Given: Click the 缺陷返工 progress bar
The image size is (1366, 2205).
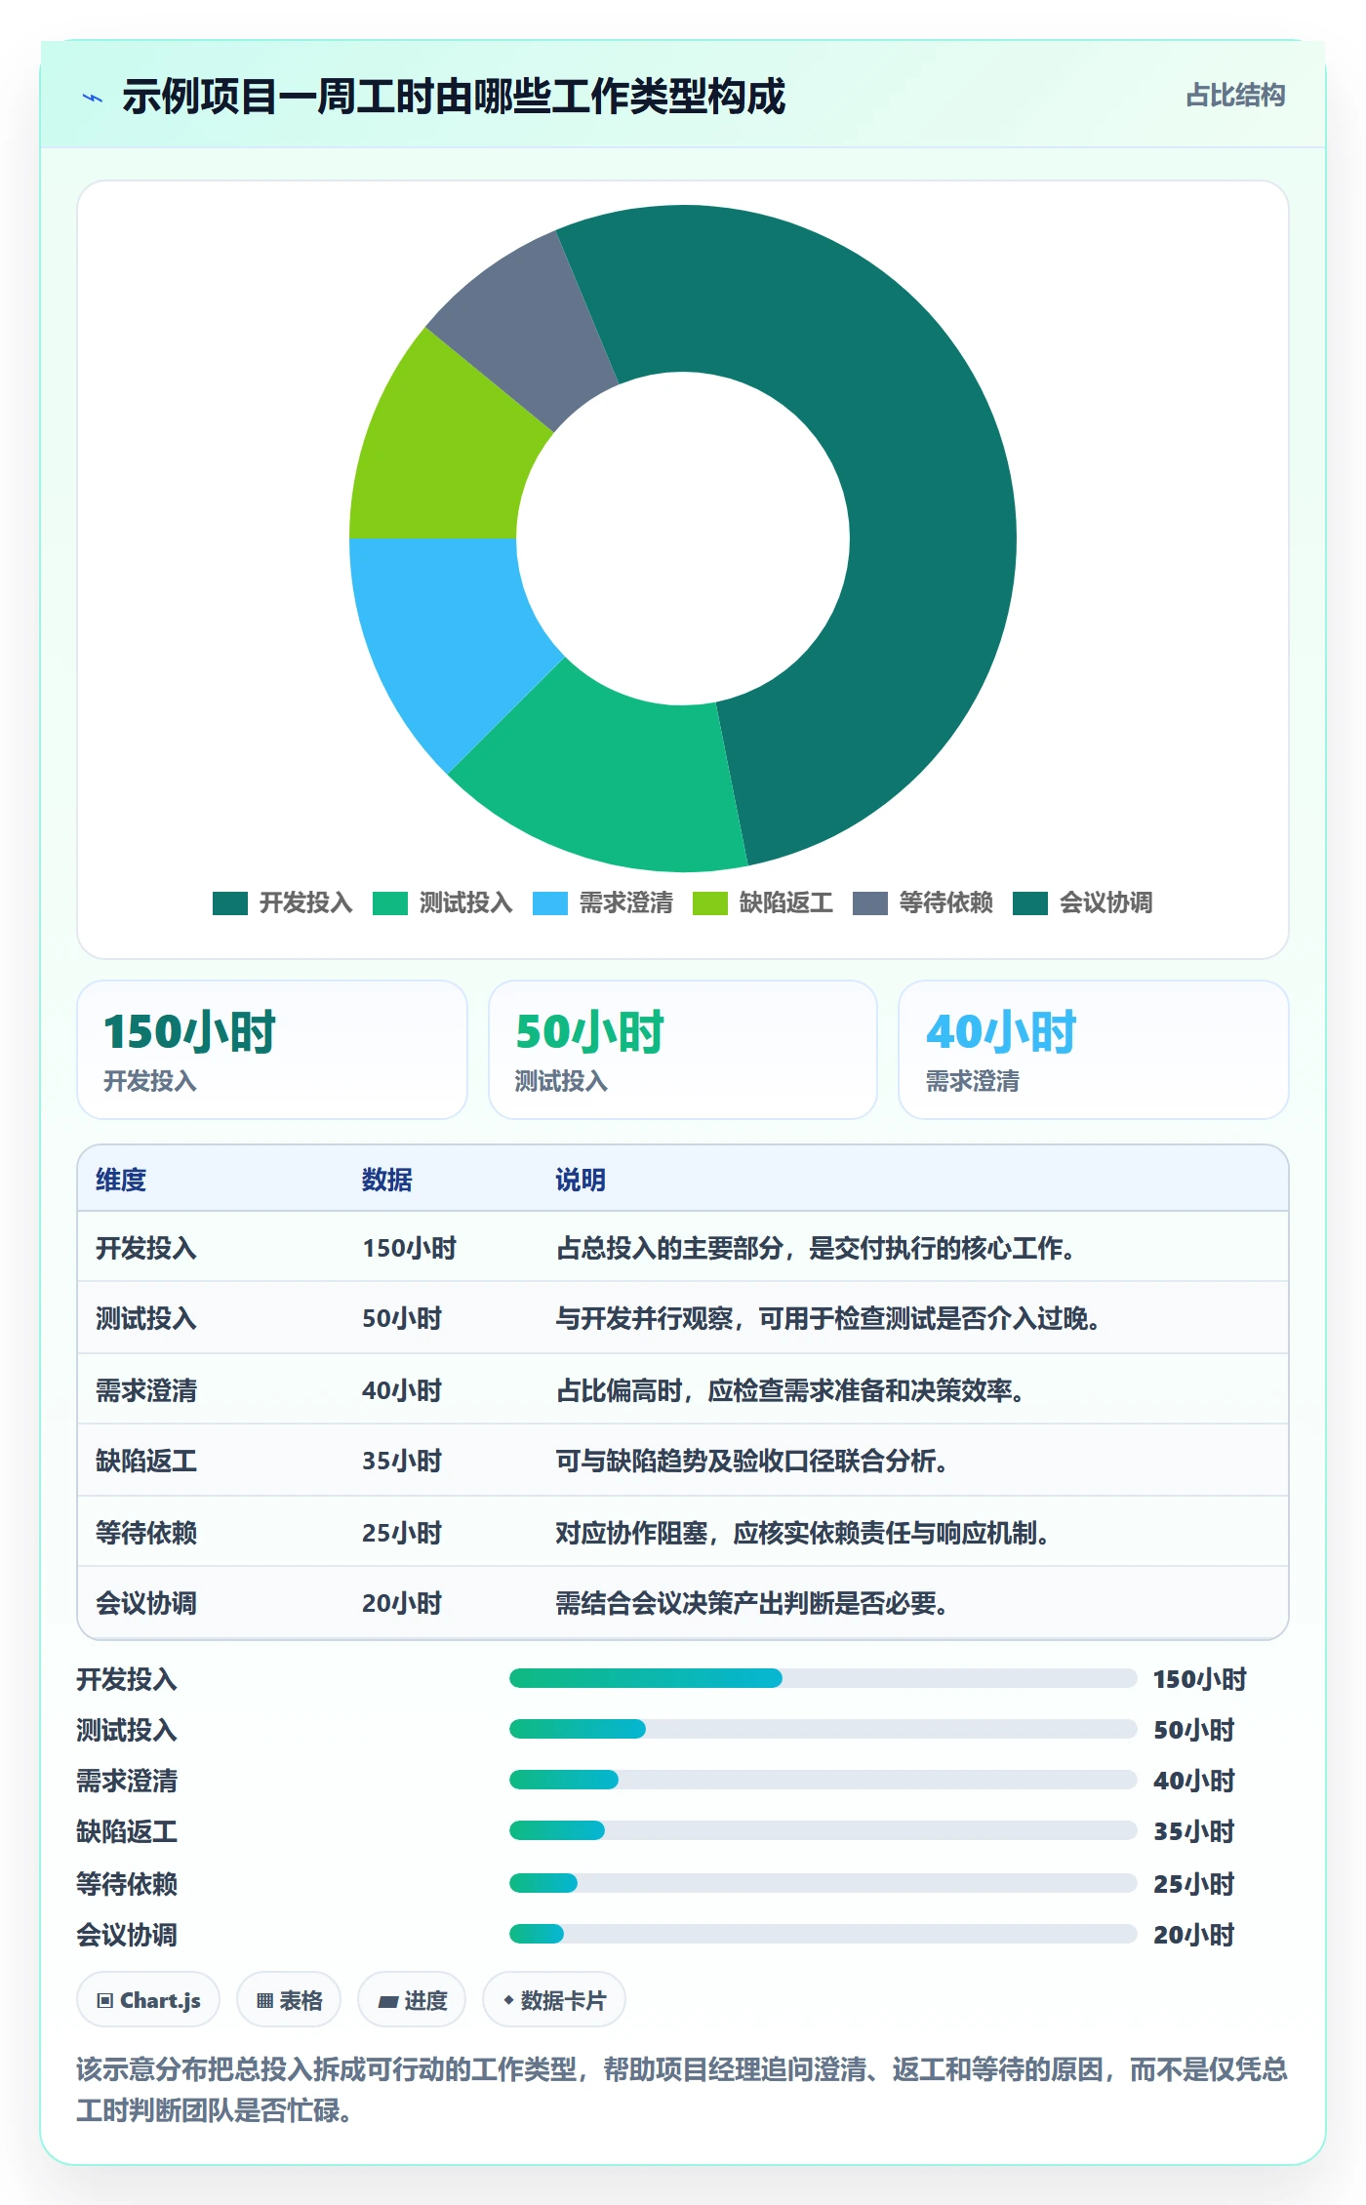Looking at the screenshot, I should (823, 1830).
